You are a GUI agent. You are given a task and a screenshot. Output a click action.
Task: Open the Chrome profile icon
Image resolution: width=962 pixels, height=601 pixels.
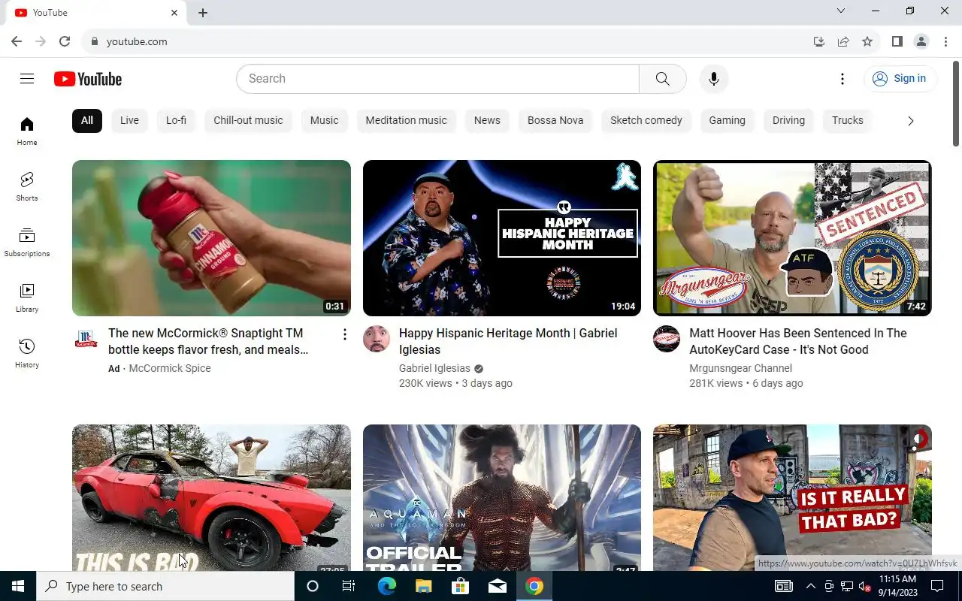point(921,41)
